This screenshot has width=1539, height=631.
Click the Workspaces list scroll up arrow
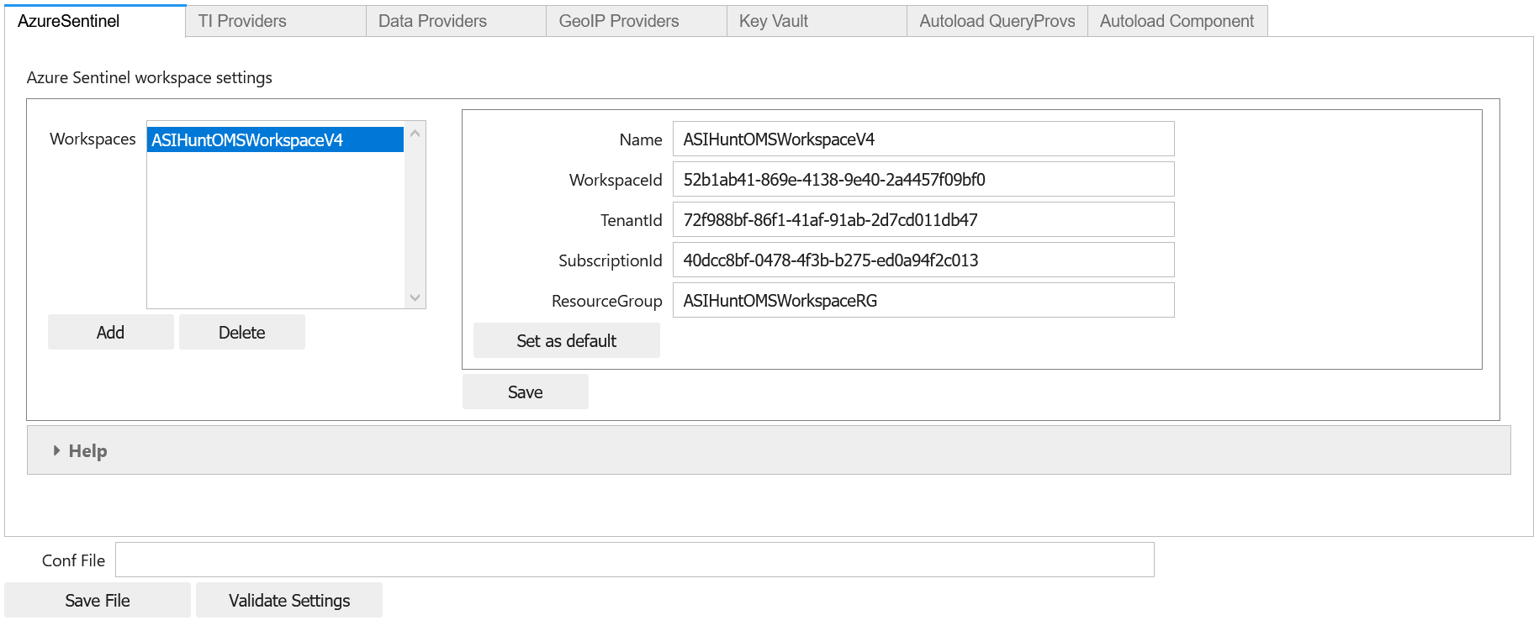415,134
